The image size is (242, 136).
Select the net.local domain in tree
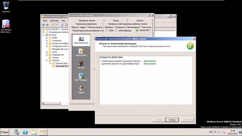[x=51, y=35]
